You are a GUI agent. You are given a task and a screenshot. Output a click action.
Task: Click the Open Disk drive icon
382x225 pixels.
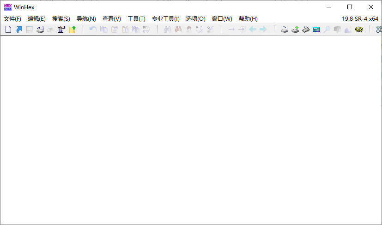pyautogui.click(x=285, y=30)
